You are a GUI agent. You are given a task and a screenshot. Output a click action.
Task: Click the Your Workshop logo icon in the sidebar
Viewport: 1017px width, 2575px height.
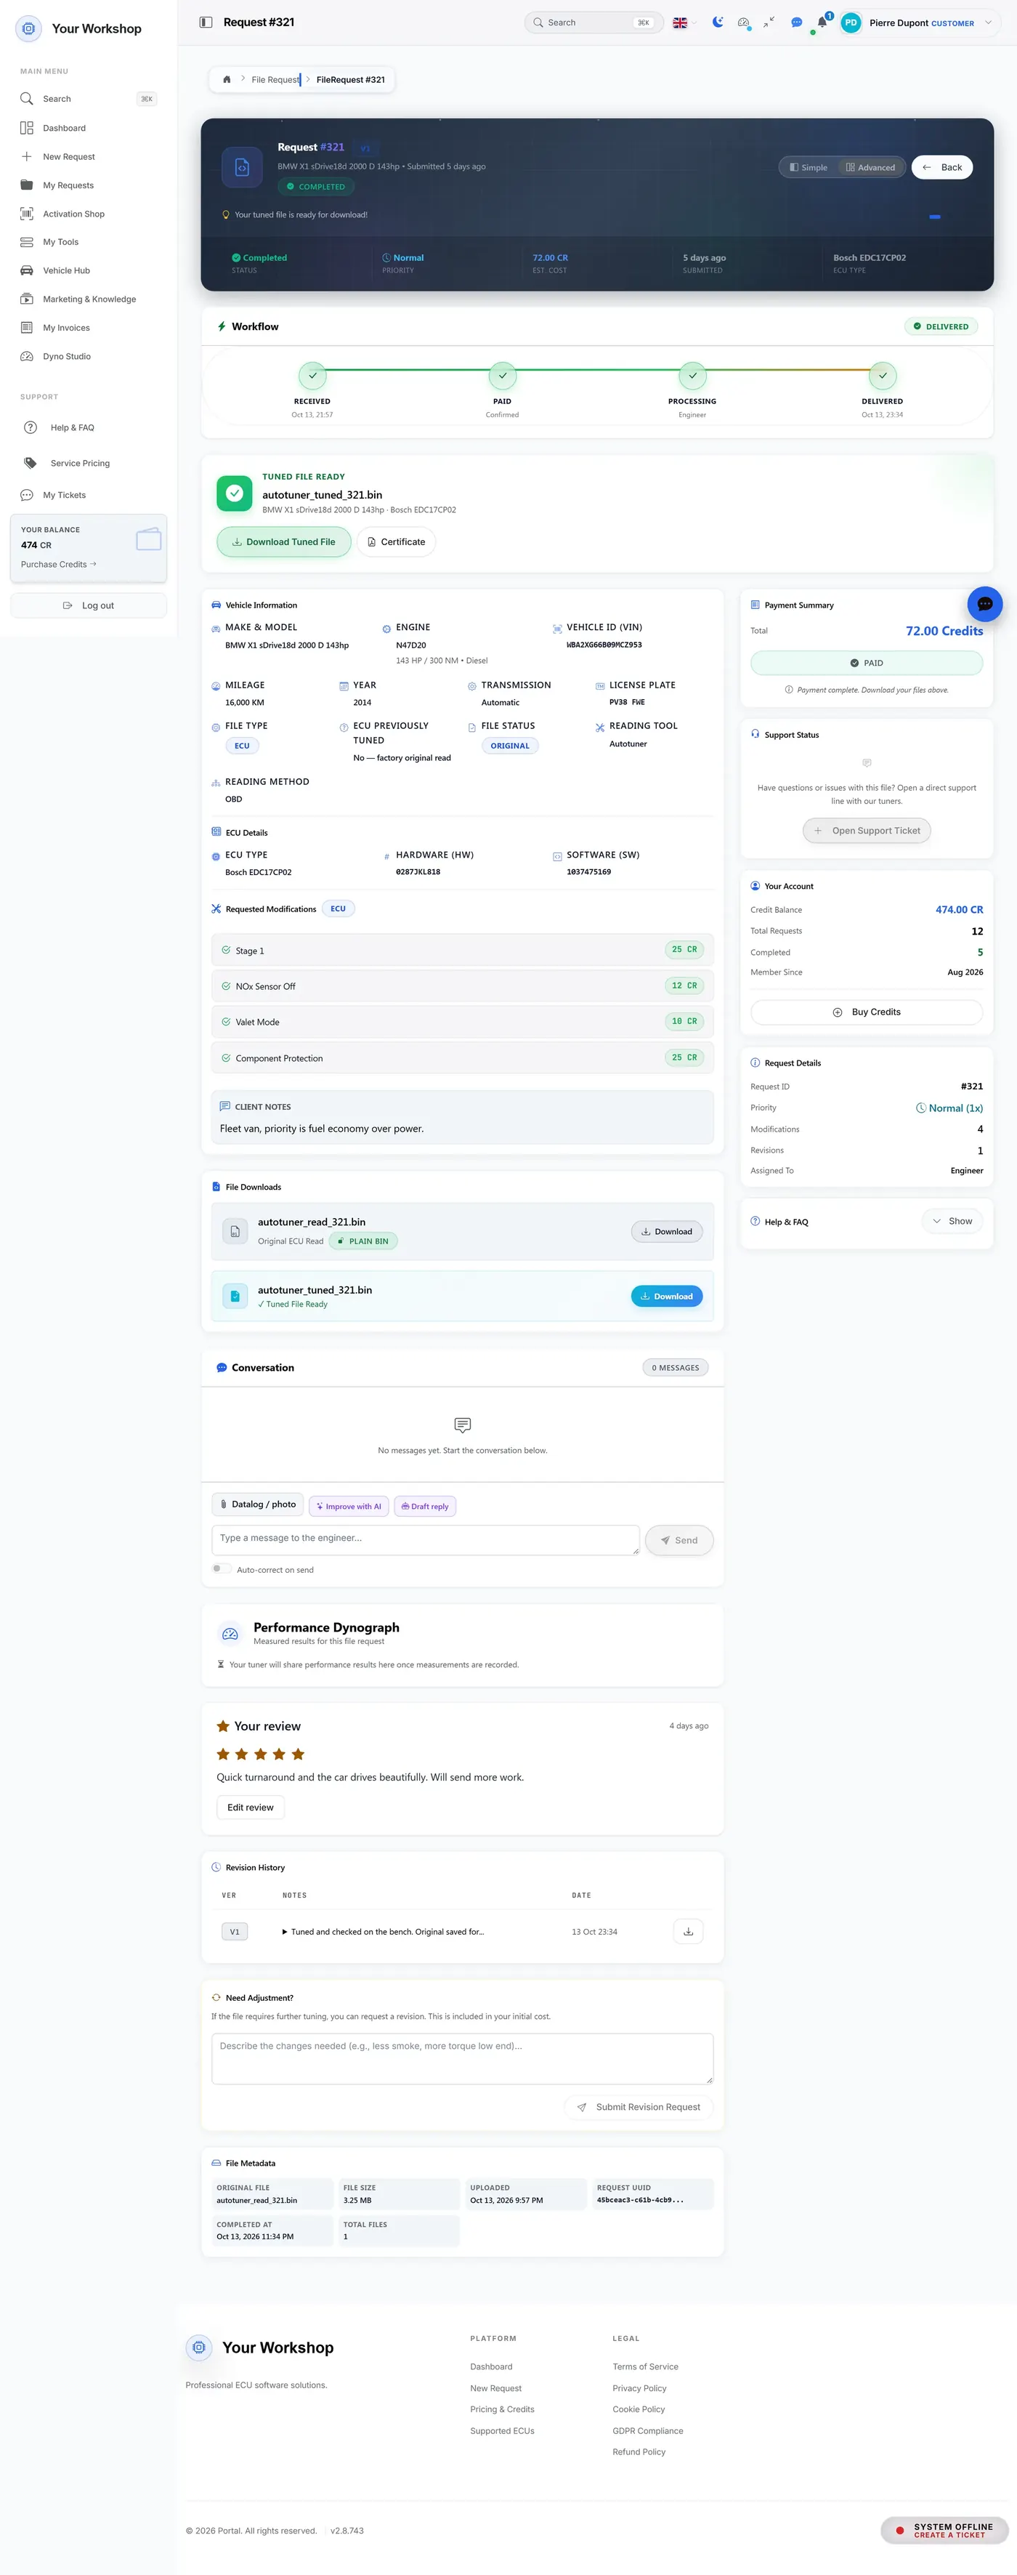point(29,28)
